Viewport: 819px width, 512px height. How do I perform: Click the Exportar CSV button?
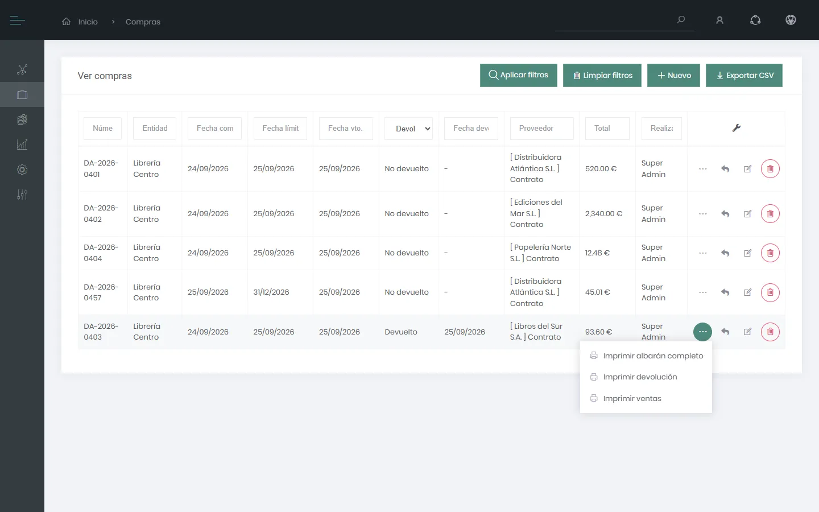(744, 75)
